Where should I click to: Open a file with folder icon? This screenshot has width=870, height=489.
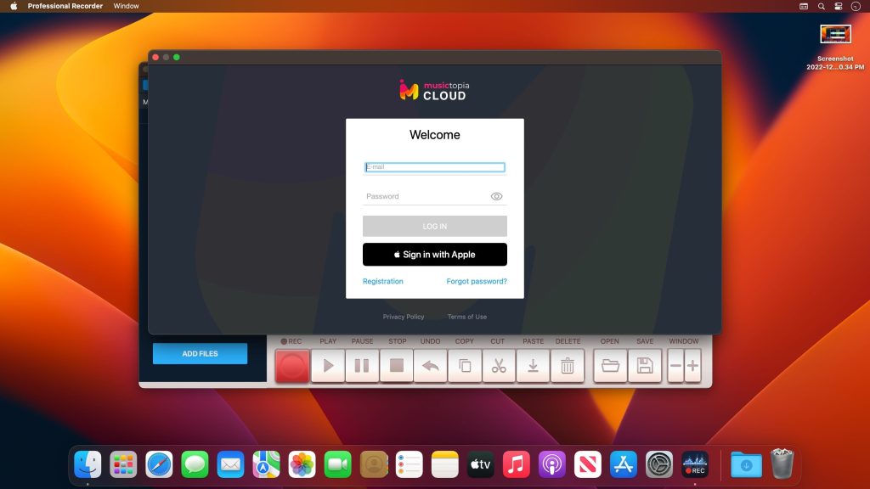[x=610, y=366]
